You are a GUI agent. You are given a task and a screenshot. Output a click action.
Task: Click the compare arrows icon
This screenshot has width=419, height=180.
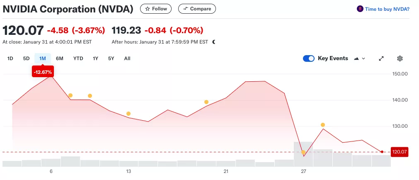pos(185,9)
